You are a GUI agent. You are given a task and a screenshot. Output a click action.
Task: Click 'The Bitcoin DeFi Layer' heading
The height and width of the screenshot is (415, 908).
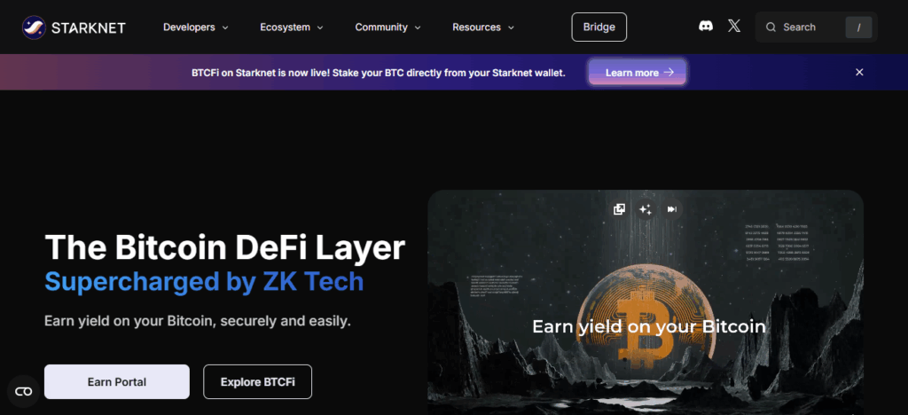coord(224,247)
